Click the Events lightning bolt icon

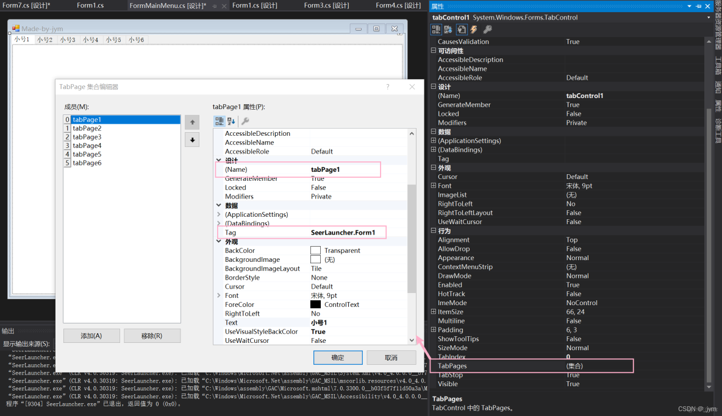(474, 29)
